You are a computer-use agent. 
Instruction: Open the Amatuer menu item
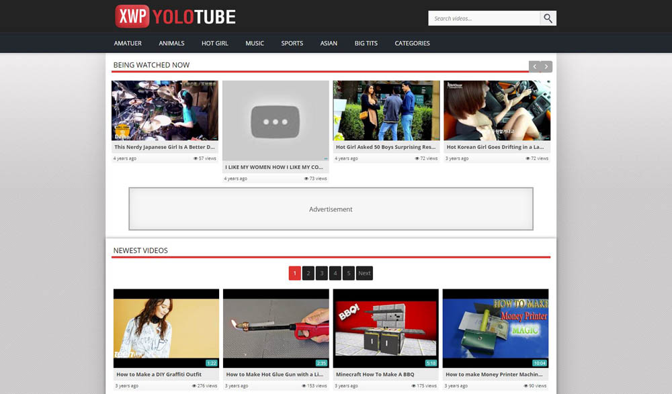pos(128,43)
